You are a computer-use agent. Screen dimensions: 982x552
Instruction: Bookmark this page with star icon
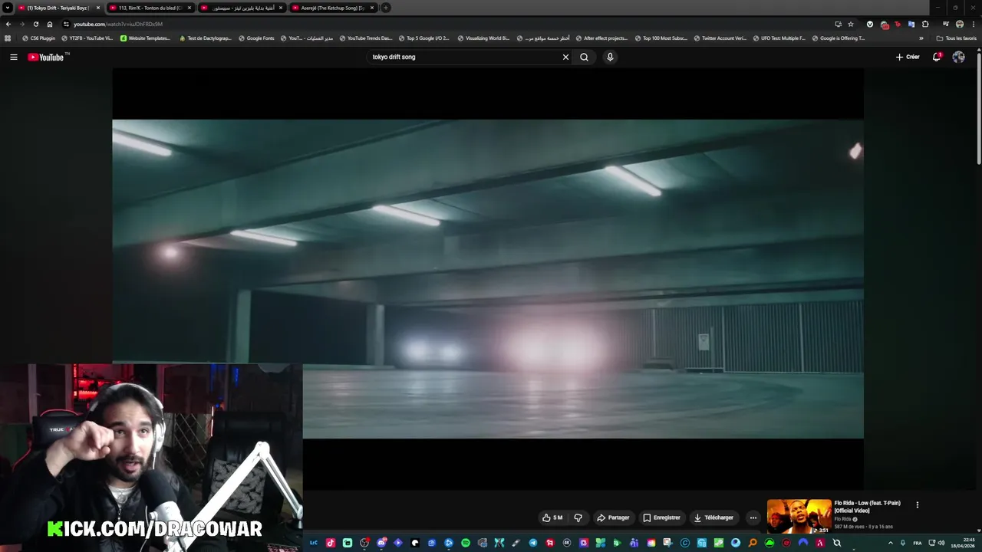coord(851,24)
